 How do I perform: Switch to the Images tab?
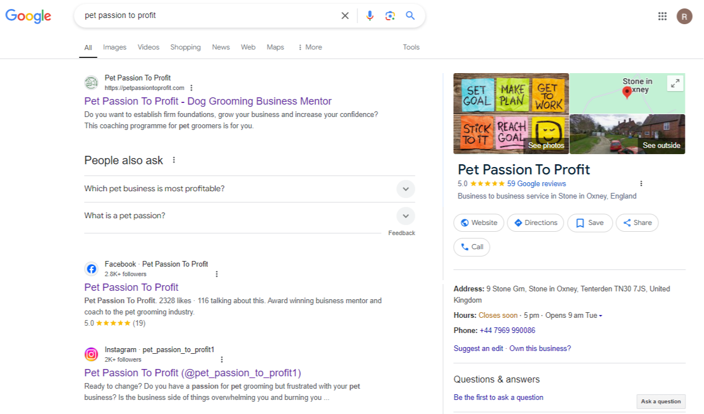(114, 47)
